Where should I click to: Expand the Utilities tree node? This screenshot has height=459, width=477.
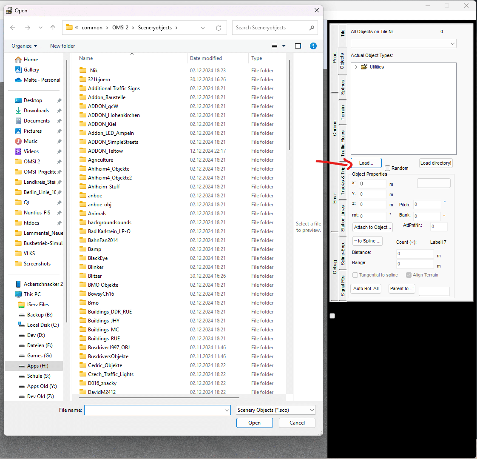click(x=356, y=67)
